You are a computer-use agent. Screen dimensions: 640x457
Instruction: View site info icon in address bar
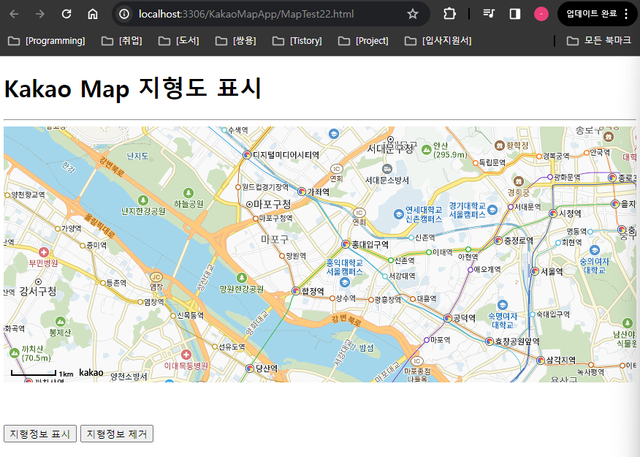click(x=124, y=14)
